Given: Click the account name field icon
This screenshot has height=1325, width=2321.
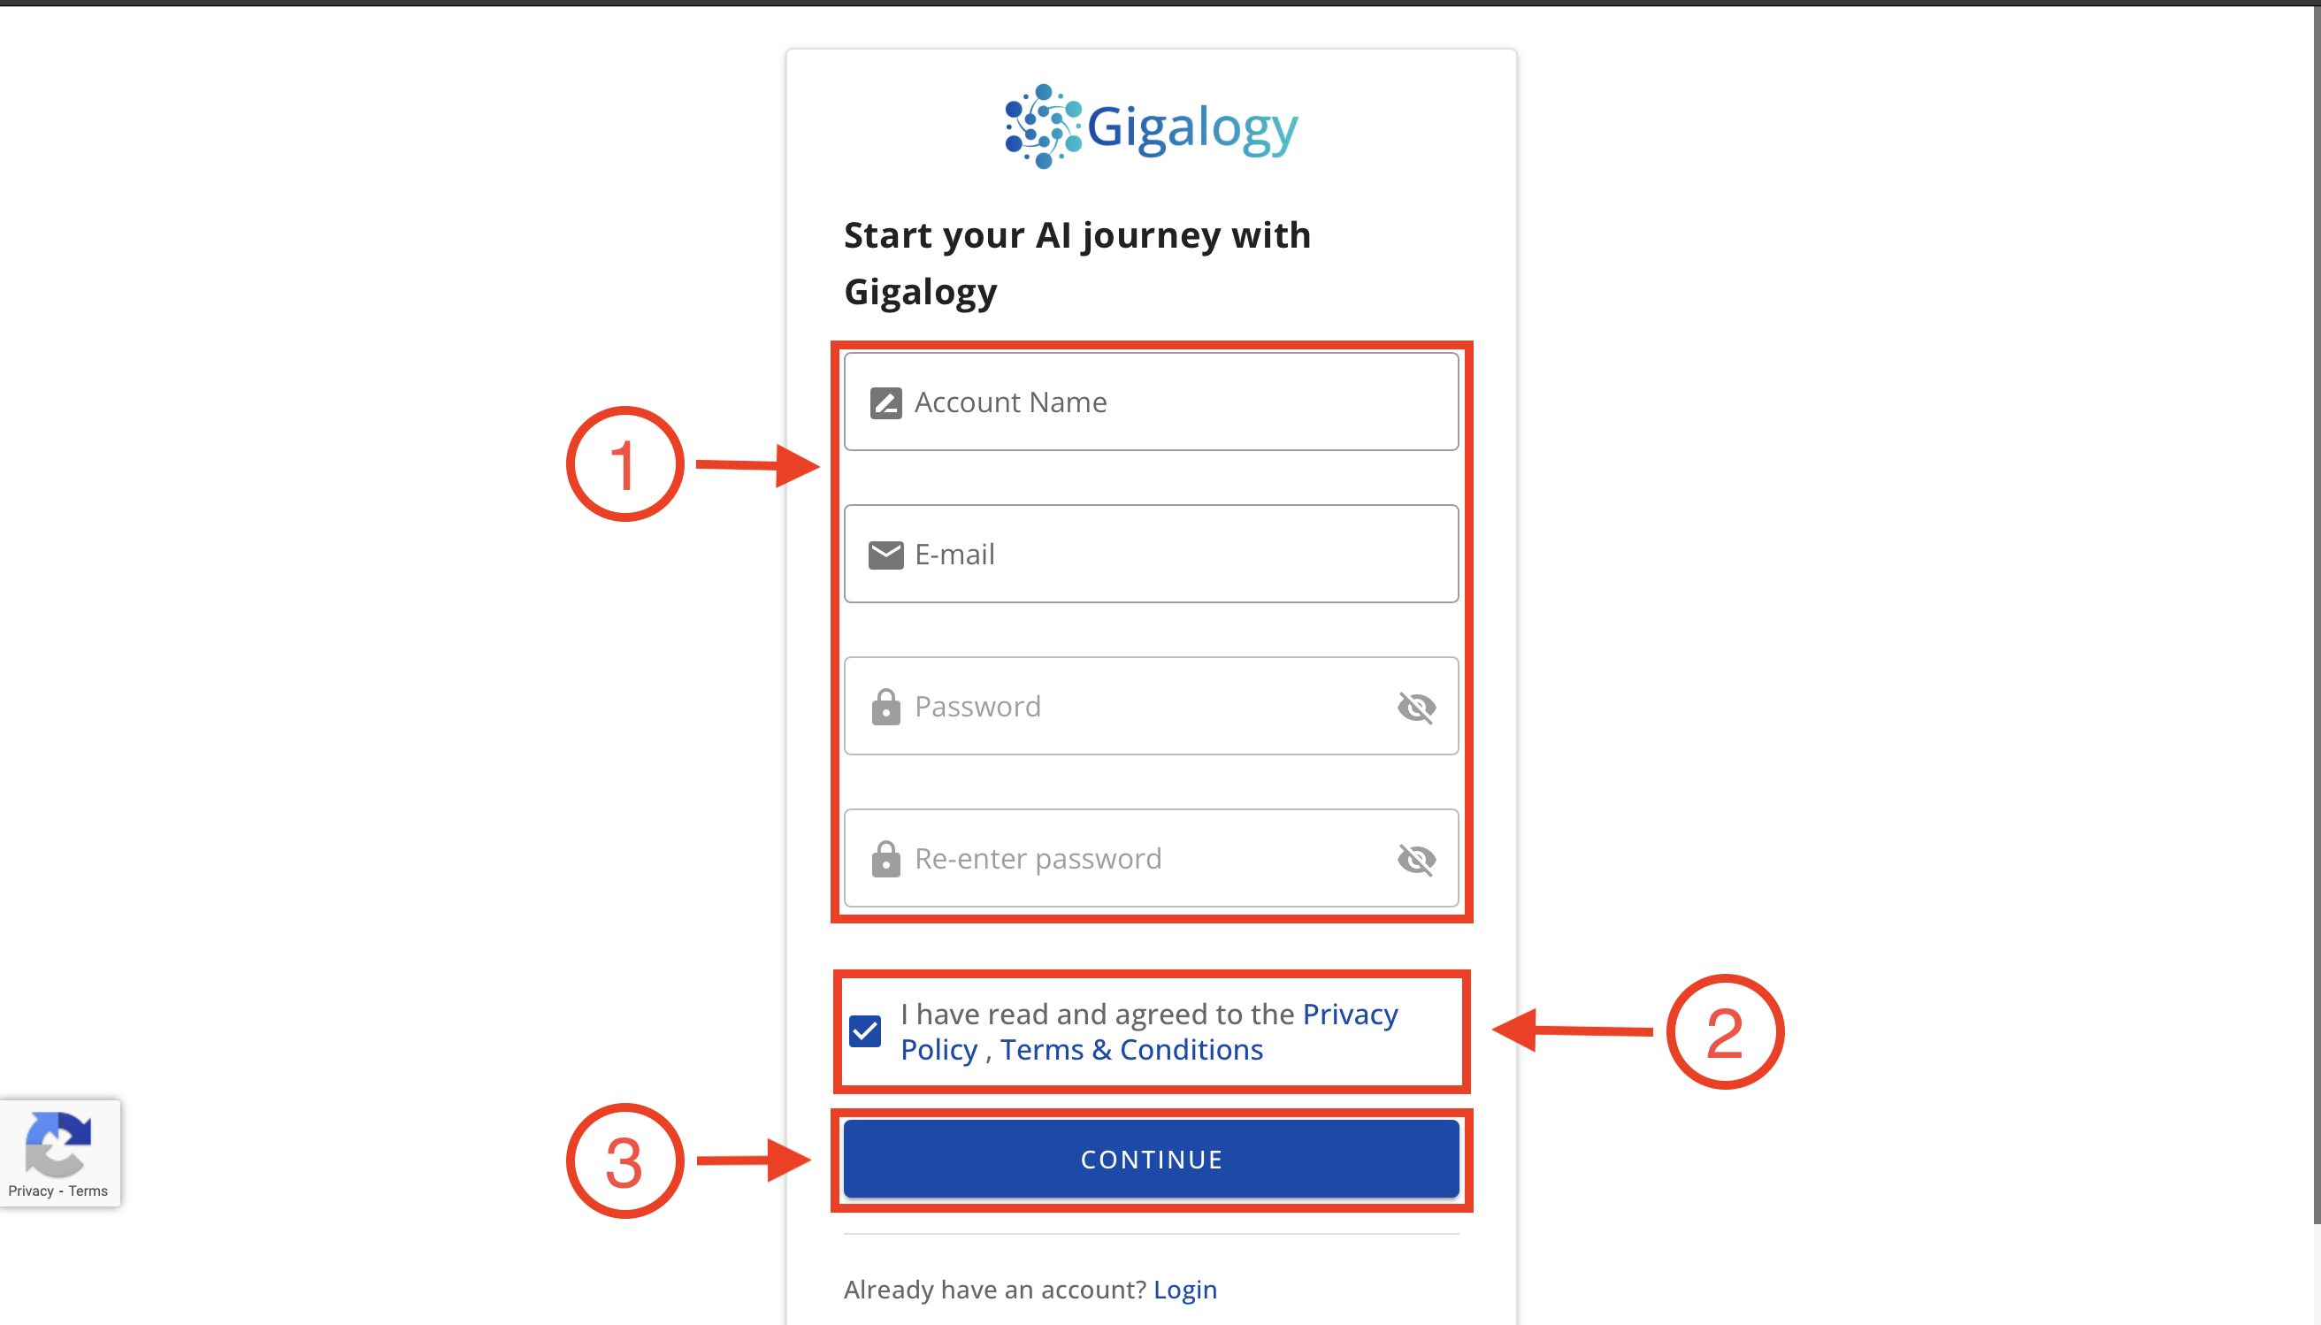Looking at the screenshot, I should pyautogui.click(x=883, y=400).
